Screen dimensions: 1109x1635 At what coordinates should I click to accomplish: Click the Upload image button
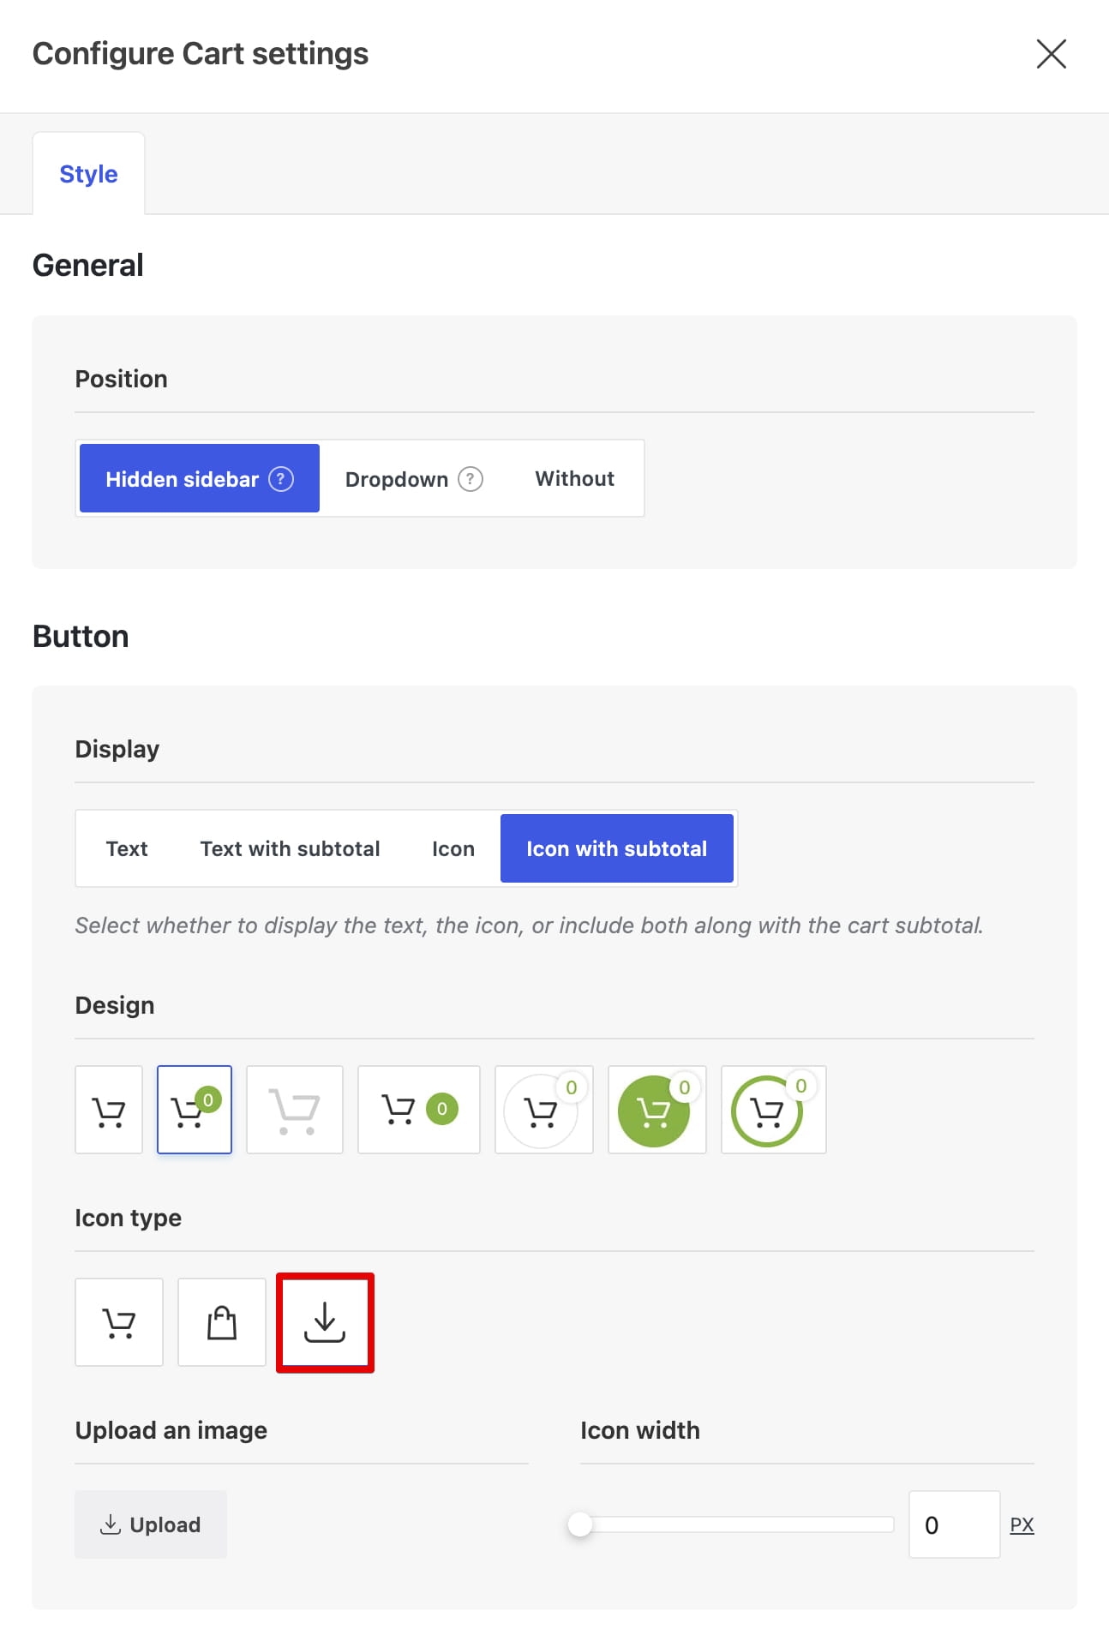coord(151,1524)
